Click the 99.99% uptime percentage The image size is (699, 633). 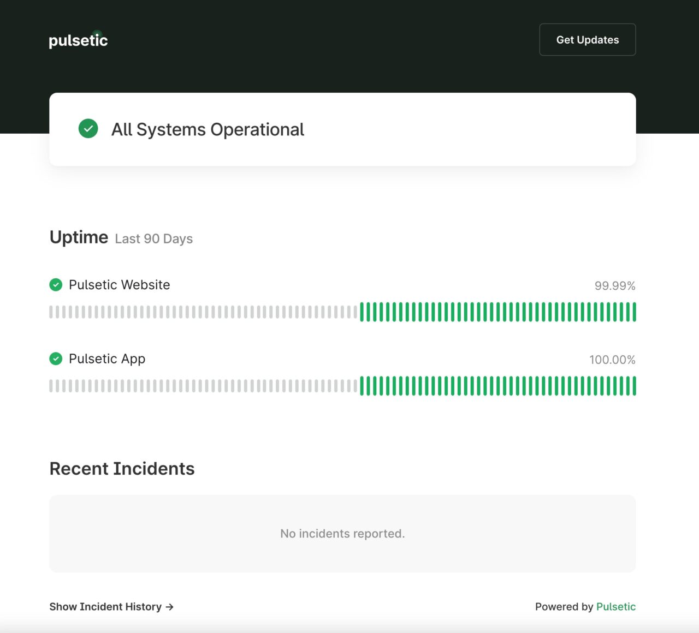(615, 285)
